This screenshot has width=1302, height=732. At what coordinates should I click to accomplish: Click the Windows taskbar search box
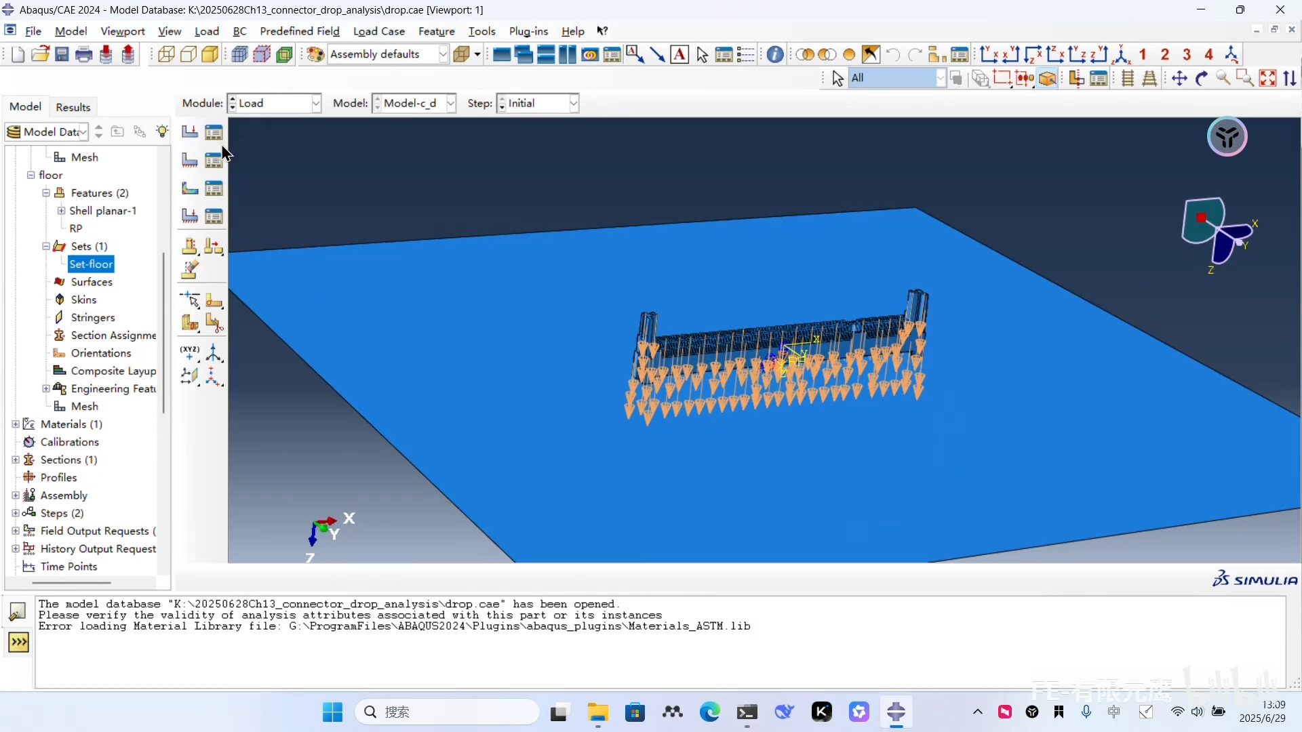click(x=448, y=712)
